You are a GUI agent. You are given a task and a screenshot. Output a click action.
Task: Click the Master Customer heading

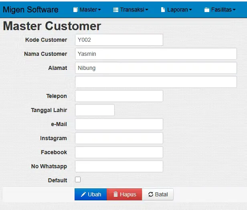pos(52,26)
